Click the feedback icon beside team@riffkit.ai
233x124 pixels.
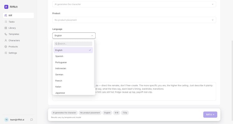(31, 120)
